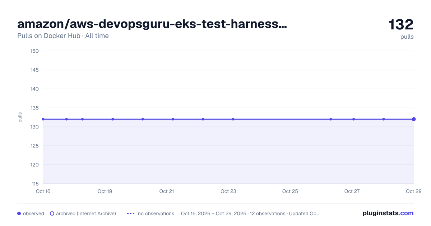431x226 pixels.
Task: Click the 145 y-axis tick label
Action: pos(35,70)
